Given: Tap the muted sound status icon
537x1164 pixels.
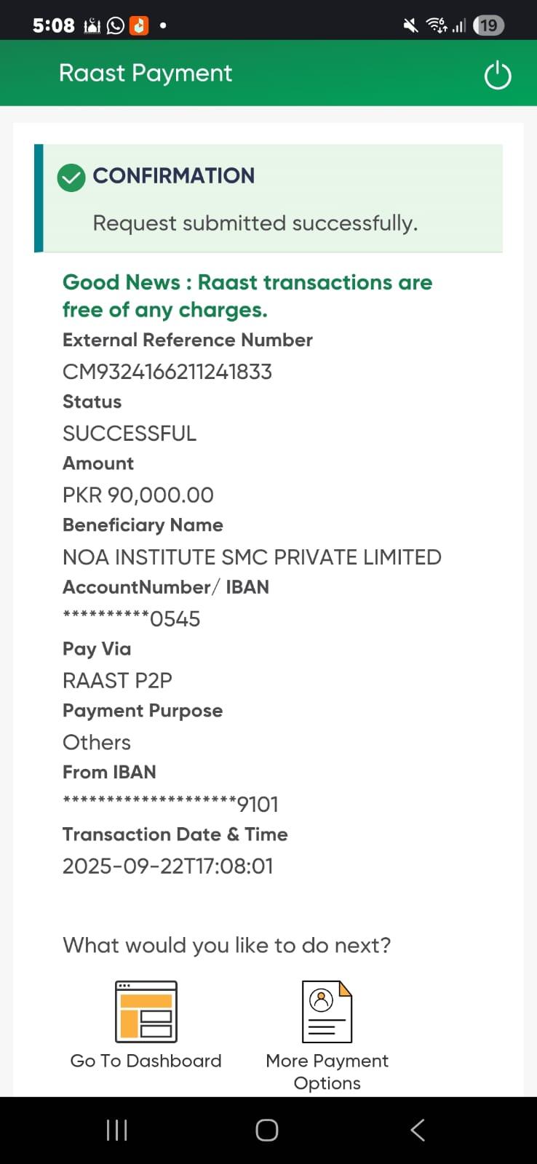Looking at the screenshot, I should [x=410, y=26].
